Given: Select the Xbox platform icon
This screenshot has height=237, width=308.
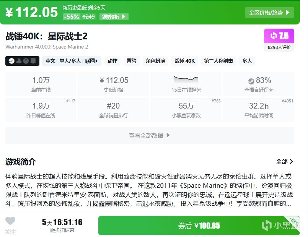Looking at the screenshot, I should click(26, 61).
